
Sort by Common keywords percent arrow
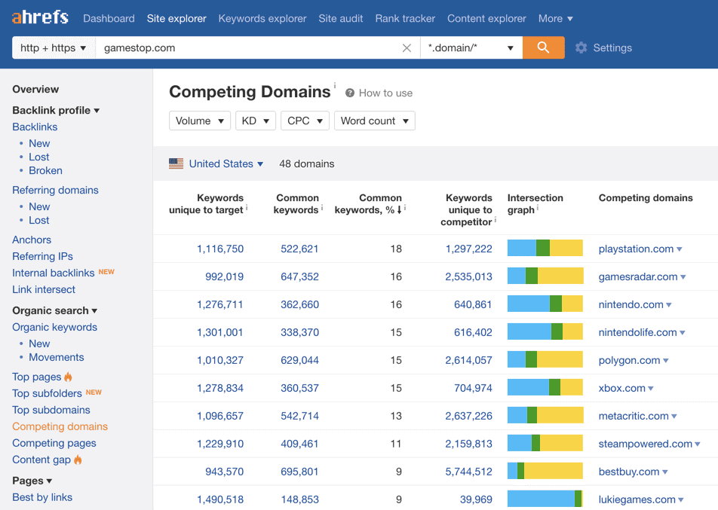[x=399, y=210]
